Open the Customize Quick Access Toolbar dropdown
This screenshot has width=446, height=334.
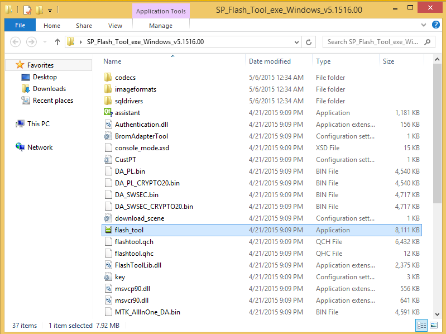tap(50, 11)
